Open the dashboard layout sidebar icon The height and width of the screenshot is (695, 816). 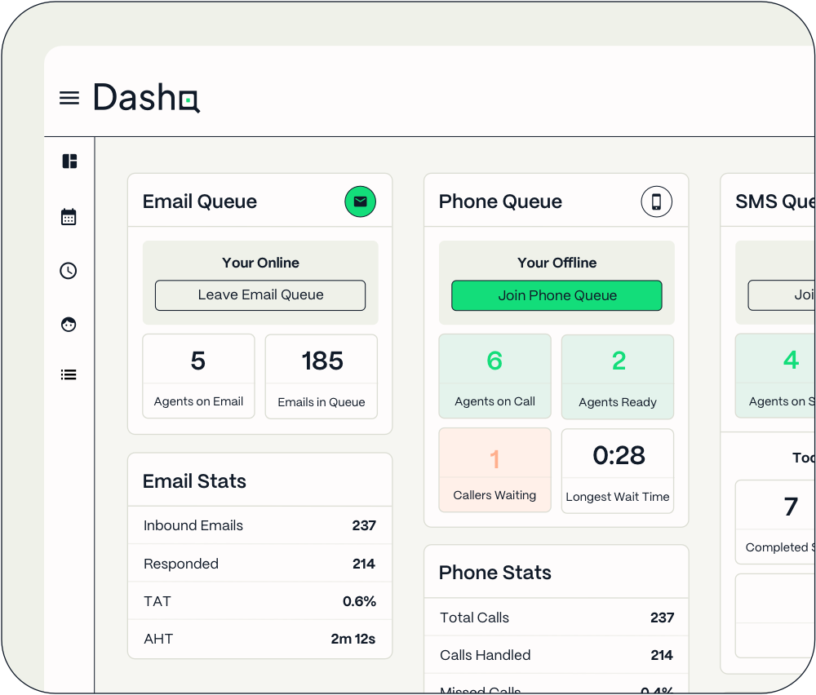(69, 162)
